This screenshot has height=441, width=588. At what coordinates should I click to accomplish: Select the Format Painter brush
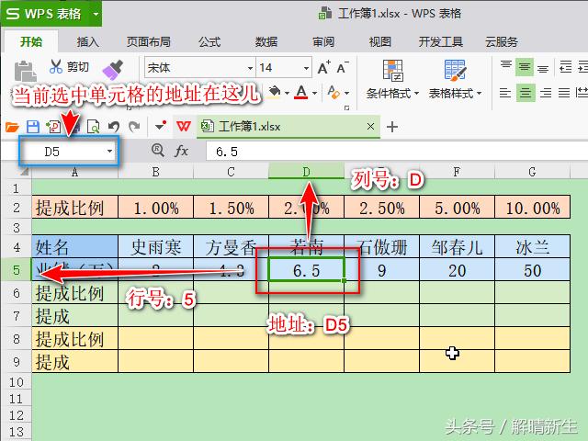[113, 70]
